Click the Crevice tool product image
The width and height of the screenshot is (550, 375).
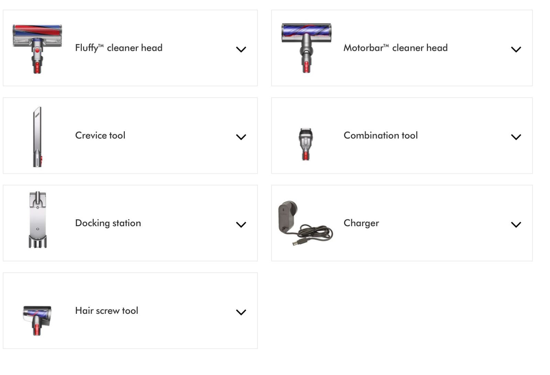(x=37, y=137)
